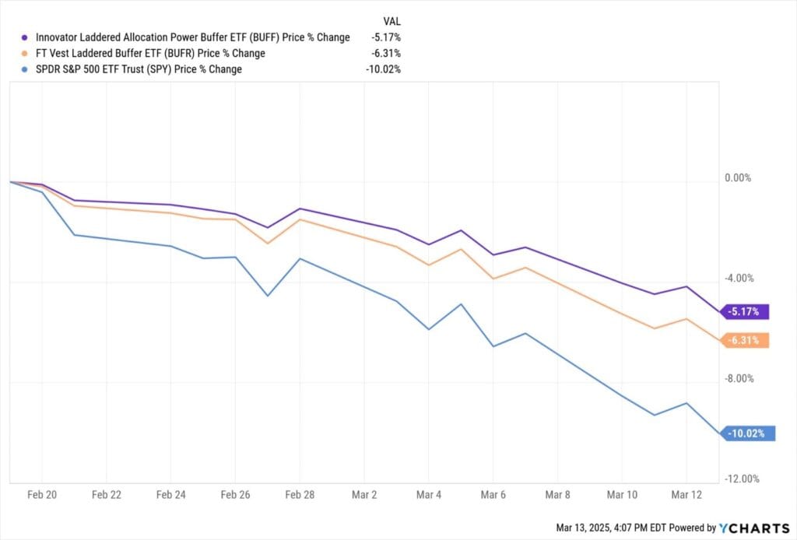Click the VAL column header
The width and height of the screenshot is (797, 540).
(x=391, y=21)
